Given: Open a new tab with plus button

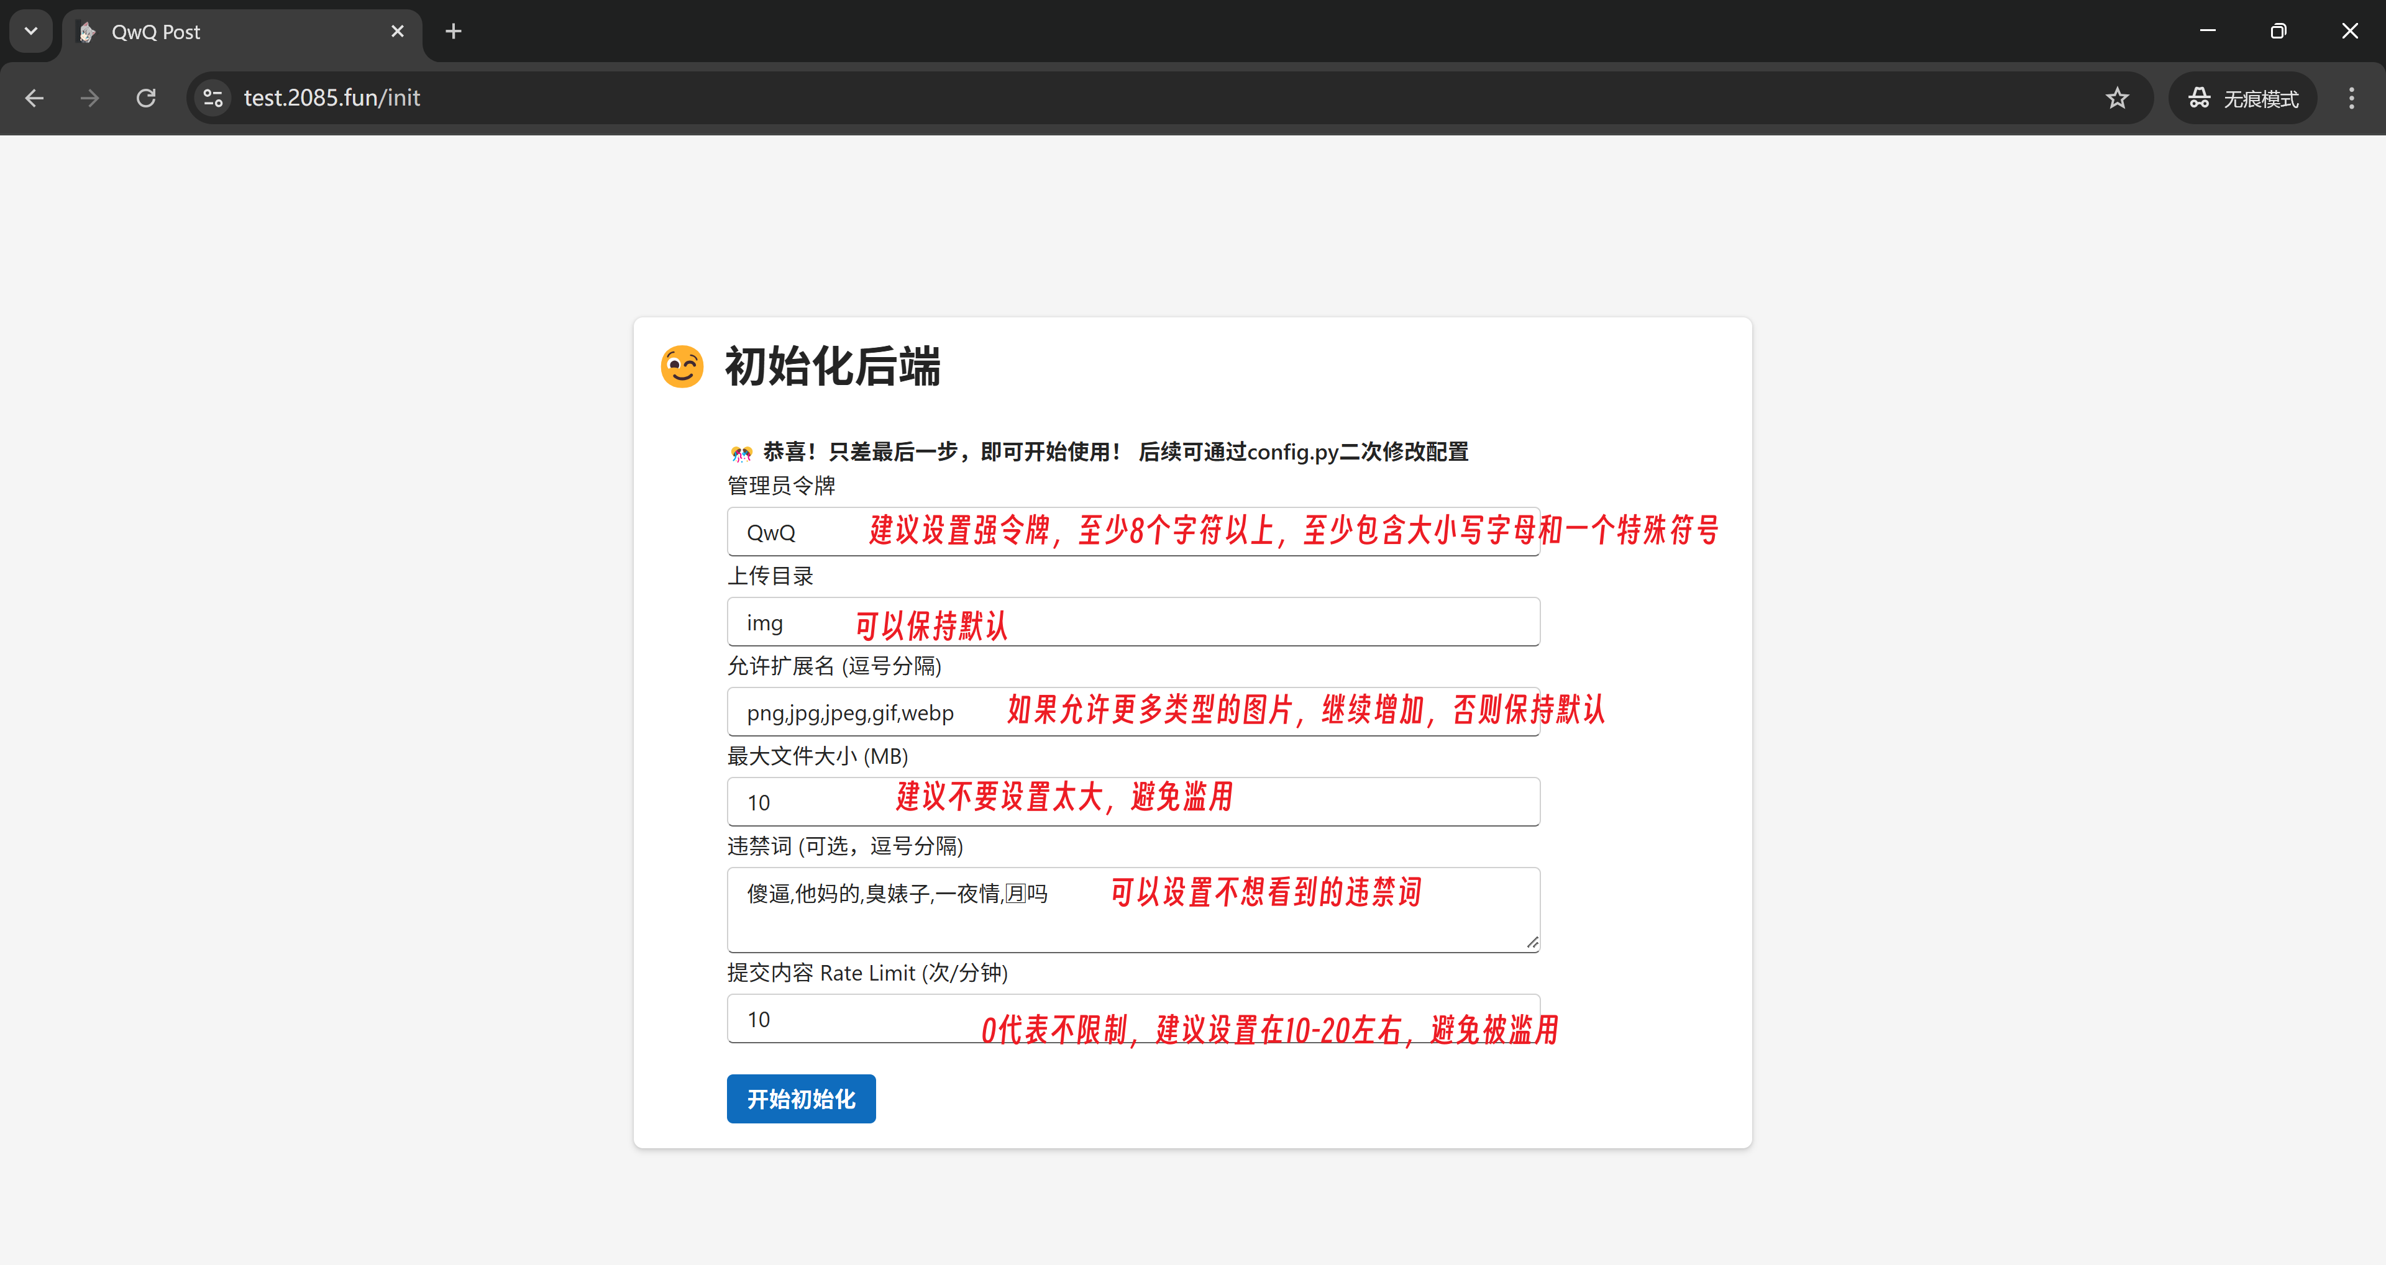Looking at the screenshot, I should point(453,32).
